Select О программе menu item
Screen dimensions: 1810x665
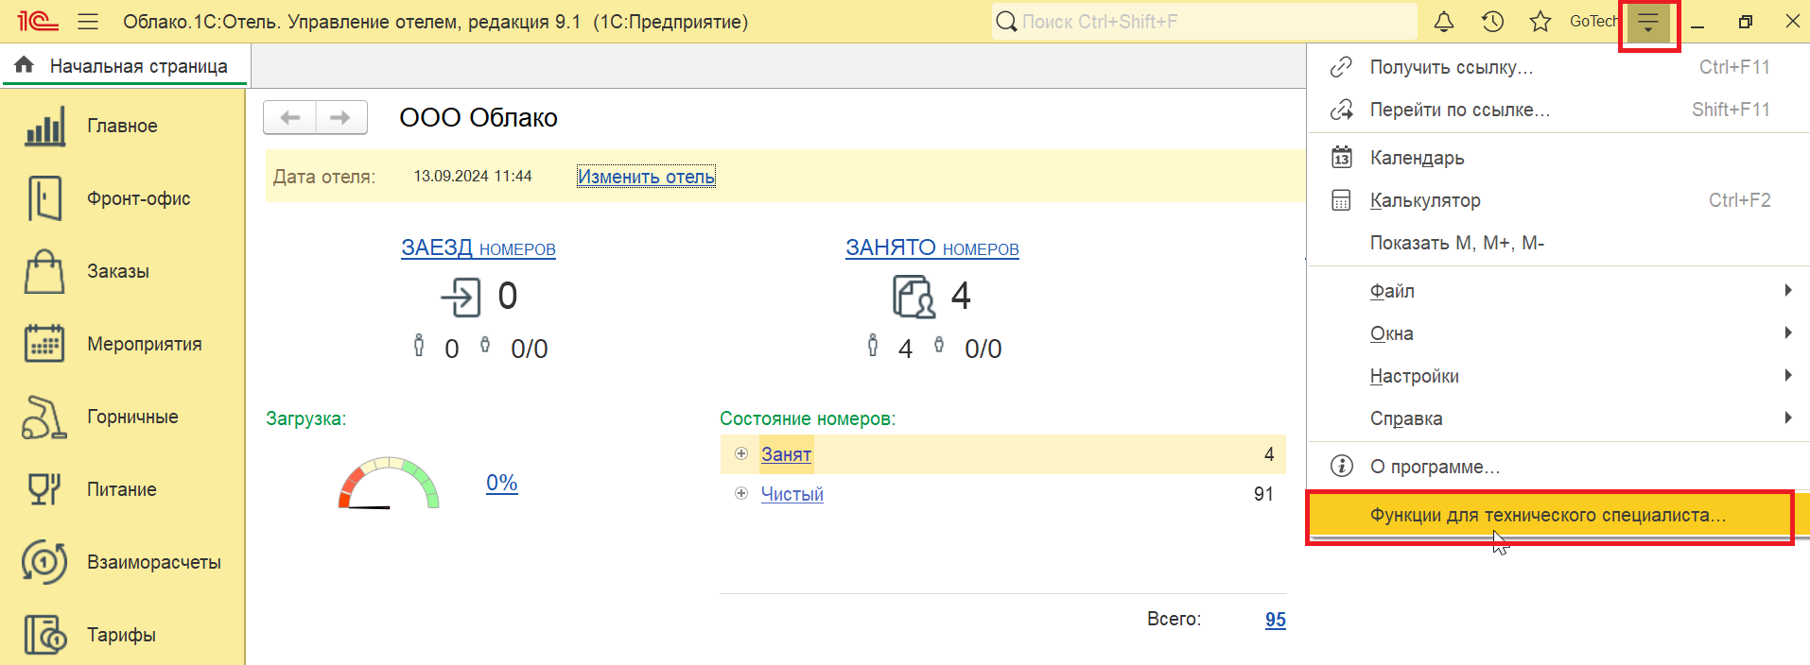1558,467
